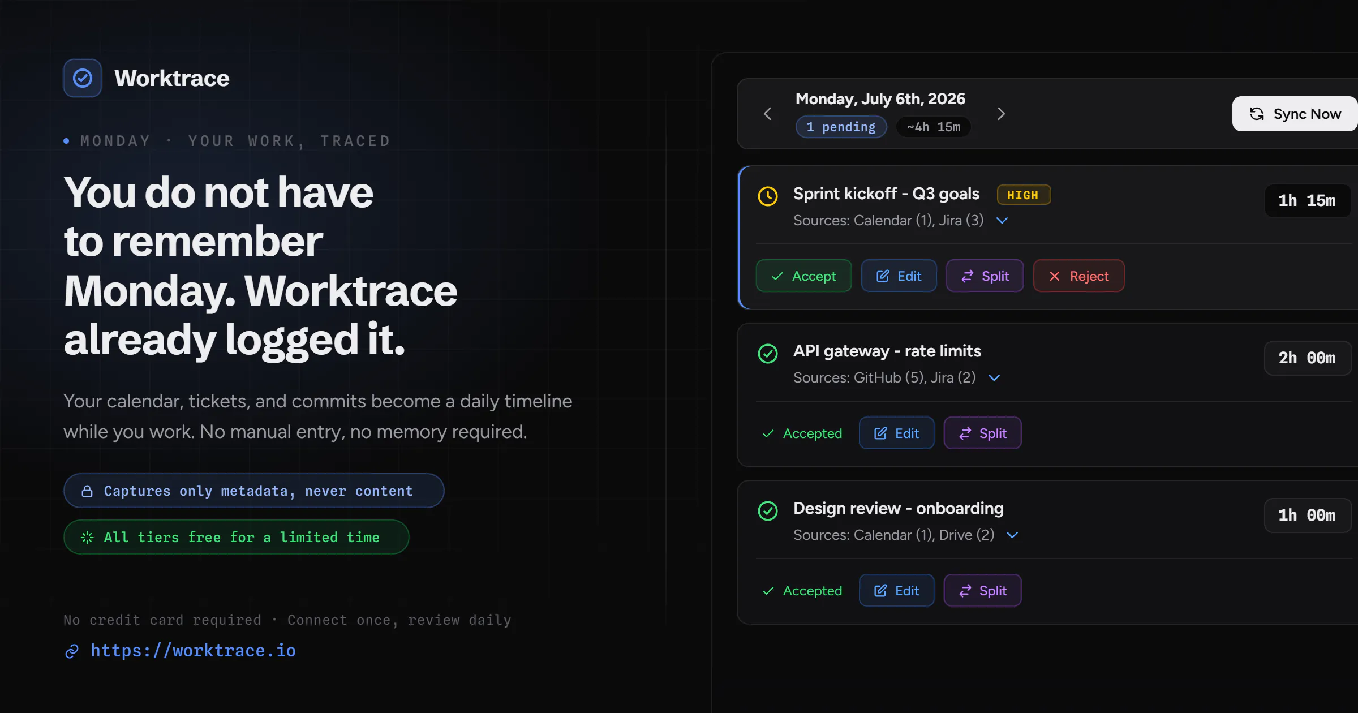The height and width of the screenshot is (713, 1358).
Task: Split the Sprint kickoff entry
Action: (985, 276)
